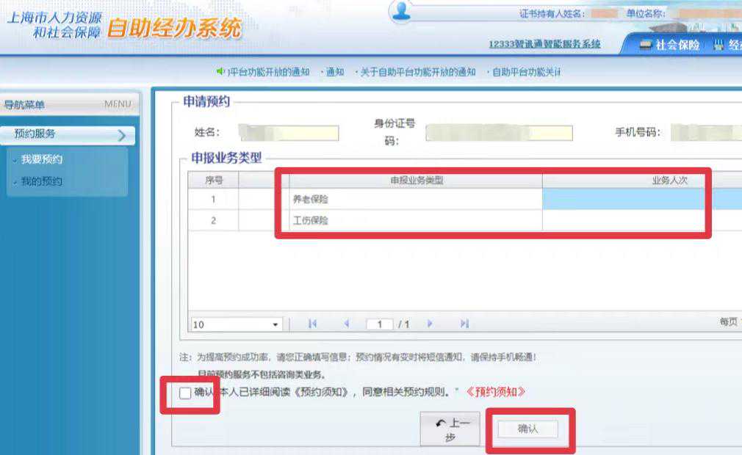Click the current page number field
The height and width of the screenshot is (455, 742).
coord(380,324)
